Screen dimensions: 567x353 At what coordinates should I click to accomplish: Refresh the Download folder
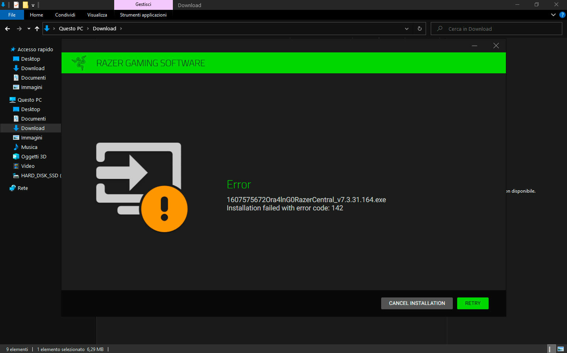tap(420, 29)
